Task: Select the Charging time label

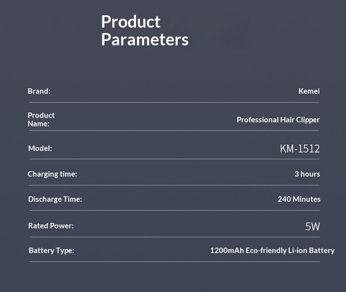Action: [52, 174]
